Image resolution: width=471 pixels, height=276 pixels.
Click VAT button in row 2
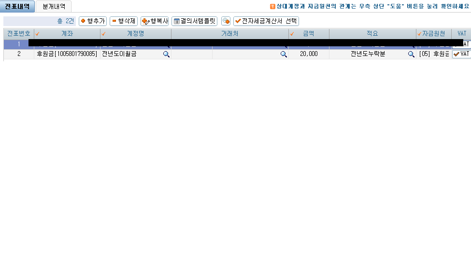462,54
